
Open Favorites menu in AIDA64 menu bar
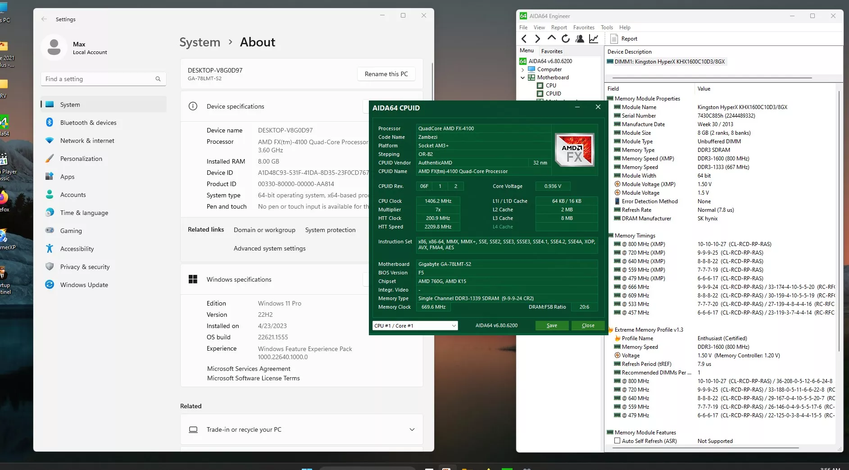(x=584, y=27)
